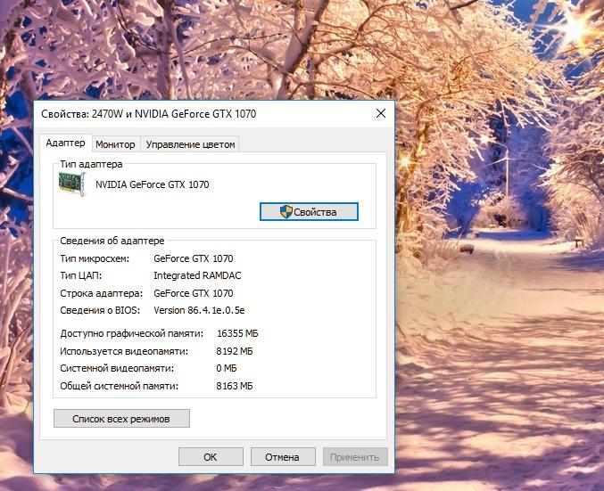Click the Тип адаптера group heading
This screenshot has width=604, height=491.
tap(91, 164)
